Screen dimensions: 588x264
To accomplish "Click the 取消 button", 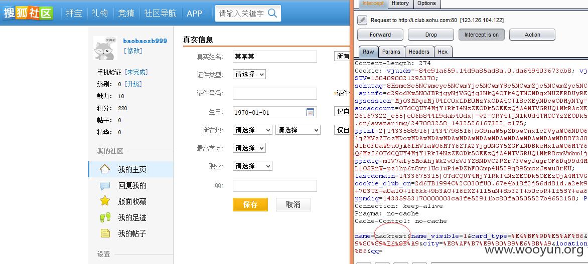I will pyautogui.click(x=293, y=204).
